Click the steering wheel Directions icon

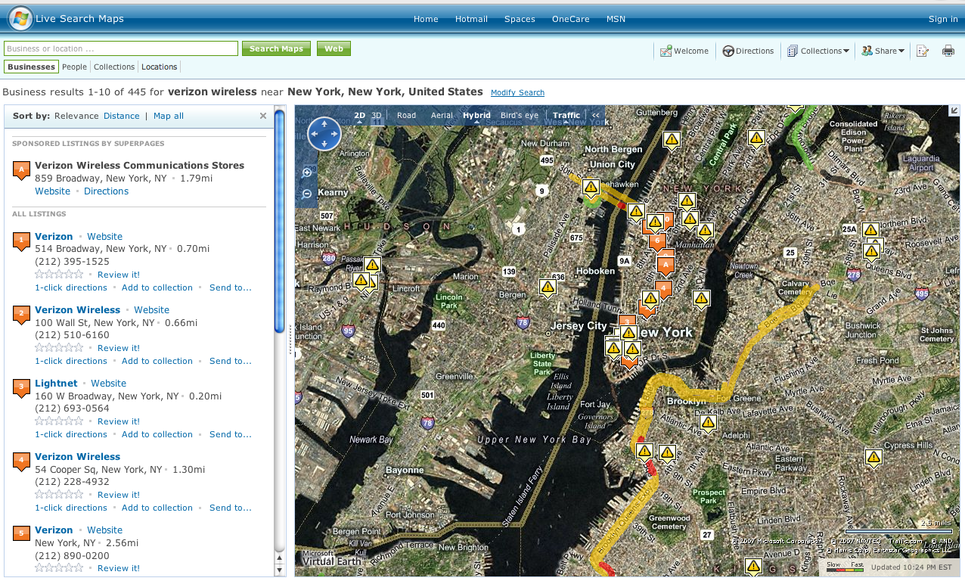[x=728, y=51]
